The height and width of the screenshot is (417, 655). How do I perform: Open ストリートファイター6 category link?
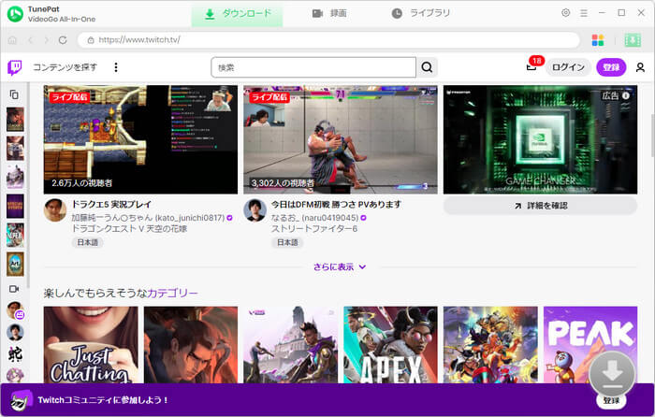[x=314, y=229]
